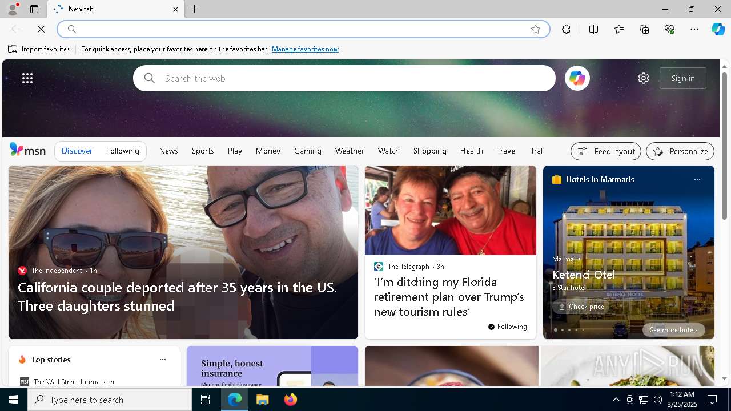Launch the Copilot button beside the search box

[x=577, y=78]
